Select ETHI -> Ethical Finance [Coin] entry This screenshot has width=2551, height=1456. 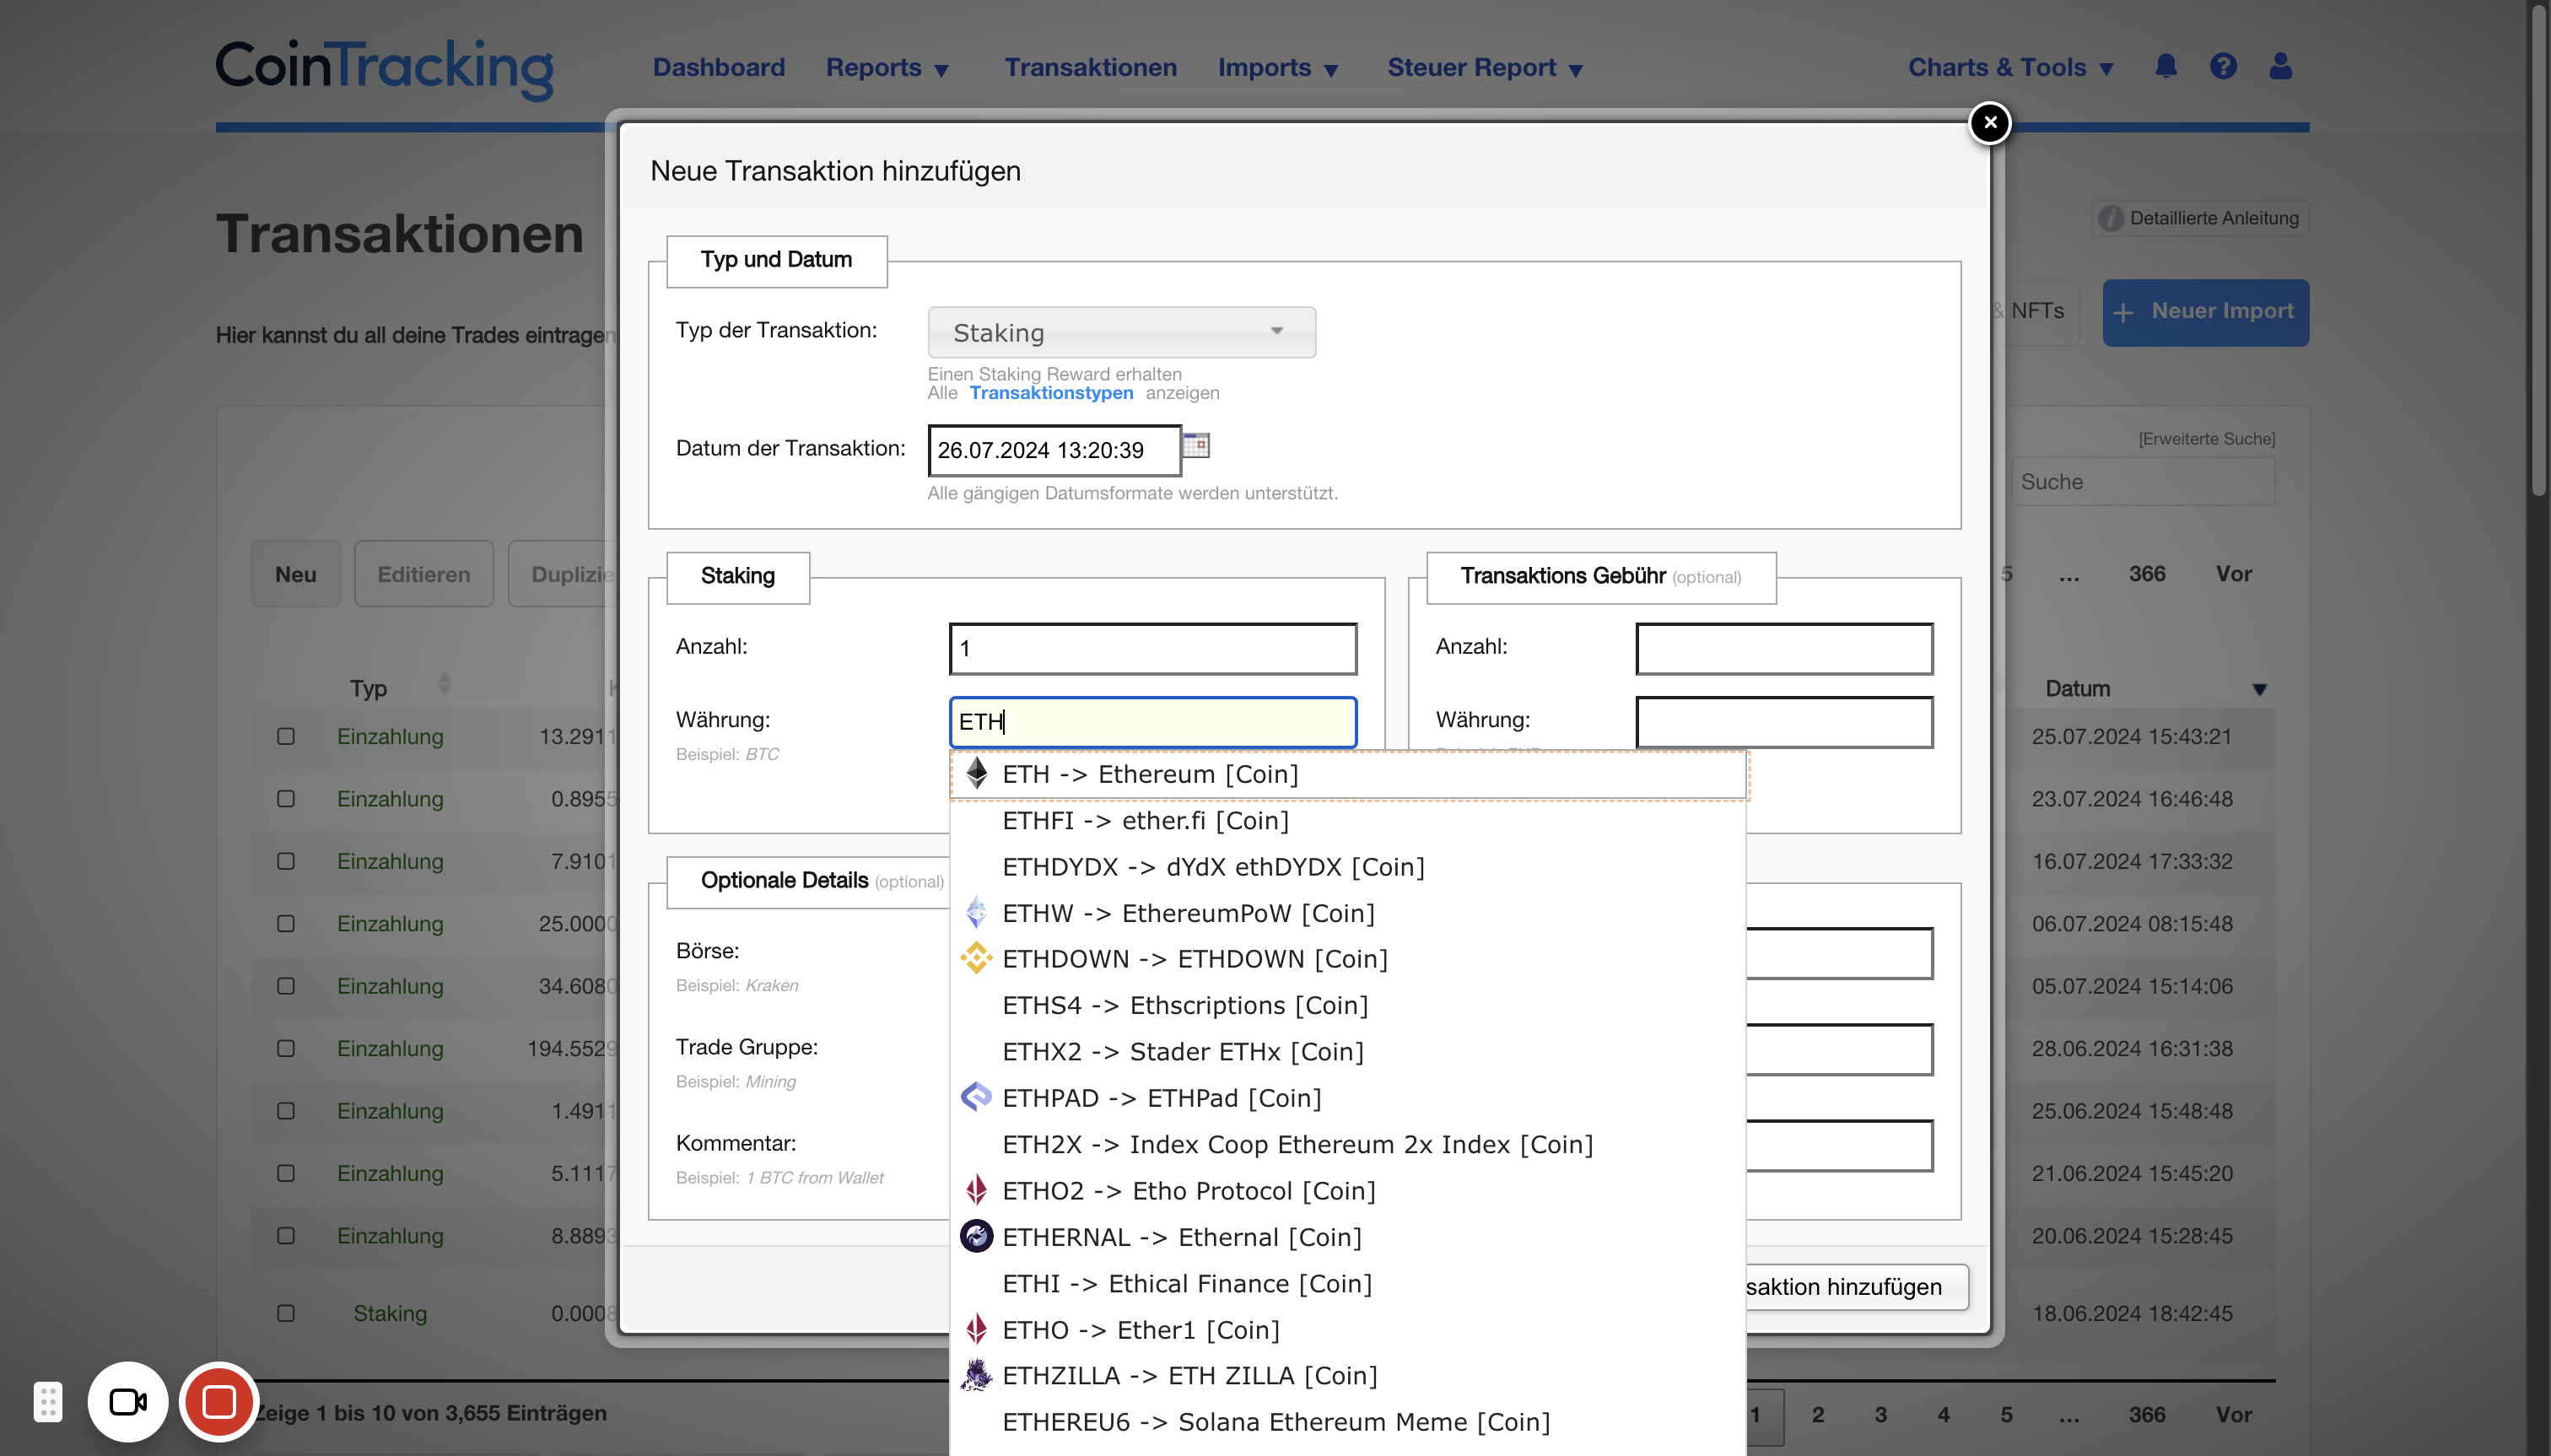(1347, 1283)
